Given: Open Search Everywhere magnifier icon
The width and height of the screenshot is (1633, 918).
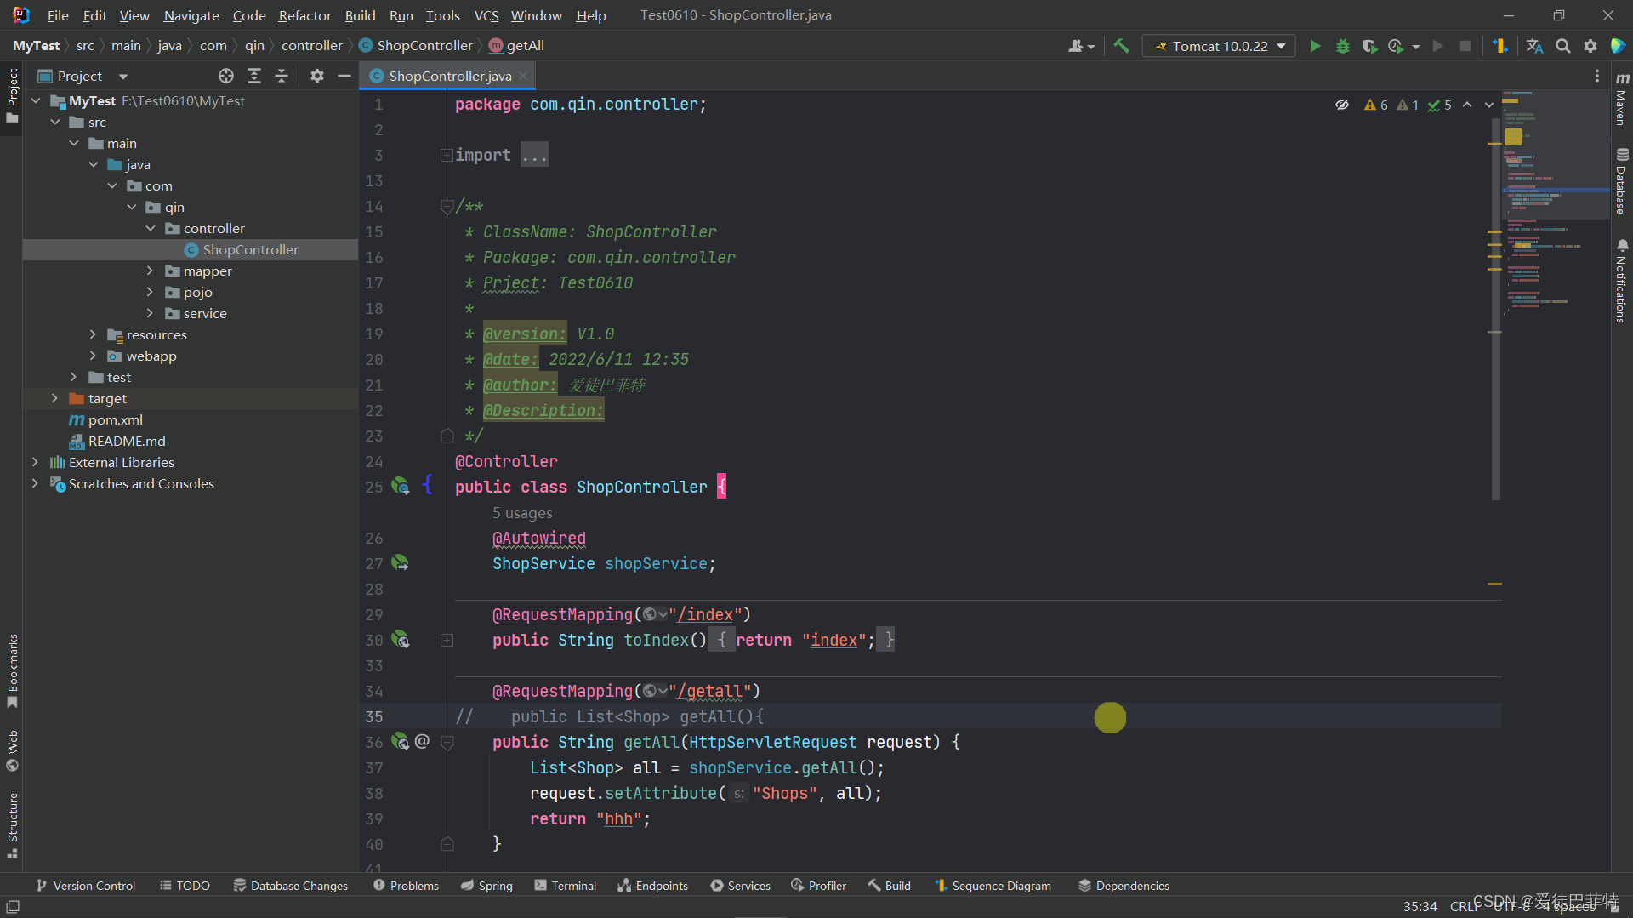Looking at the screenshot, I should pyautogui.click(x=1562, y=46).
